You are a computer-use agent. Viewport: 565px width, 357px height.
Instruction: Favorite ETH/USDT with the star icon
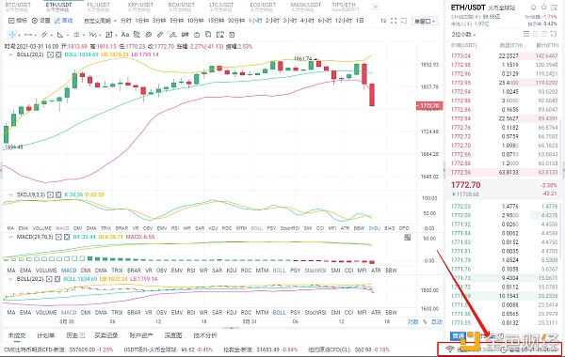(544, 7)
